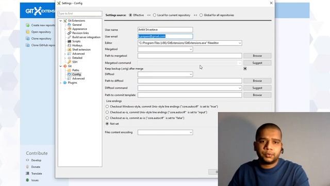
Task: Click the SSH key icon
Action: [x=69, y=62]
